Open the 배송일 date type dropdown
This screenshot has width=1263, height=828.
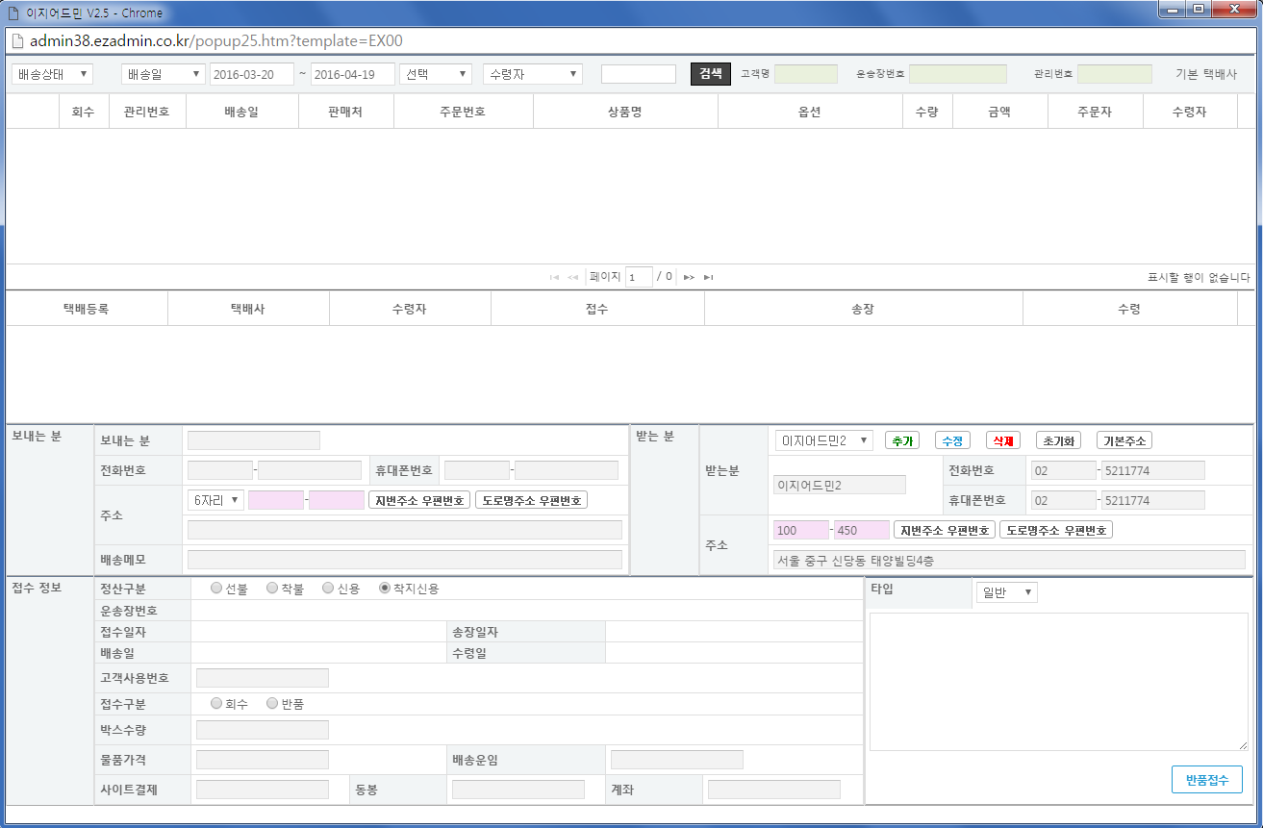coord(164,74)
